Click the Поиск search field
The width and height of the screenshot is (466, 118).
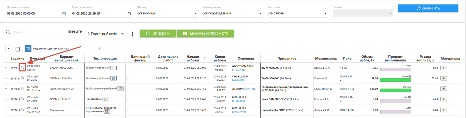point(40,32)
